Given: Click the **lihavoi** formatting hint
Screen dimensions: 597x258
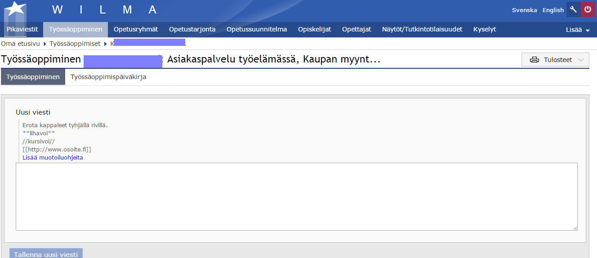Looking at the screenshot, I should click(39, 133).
